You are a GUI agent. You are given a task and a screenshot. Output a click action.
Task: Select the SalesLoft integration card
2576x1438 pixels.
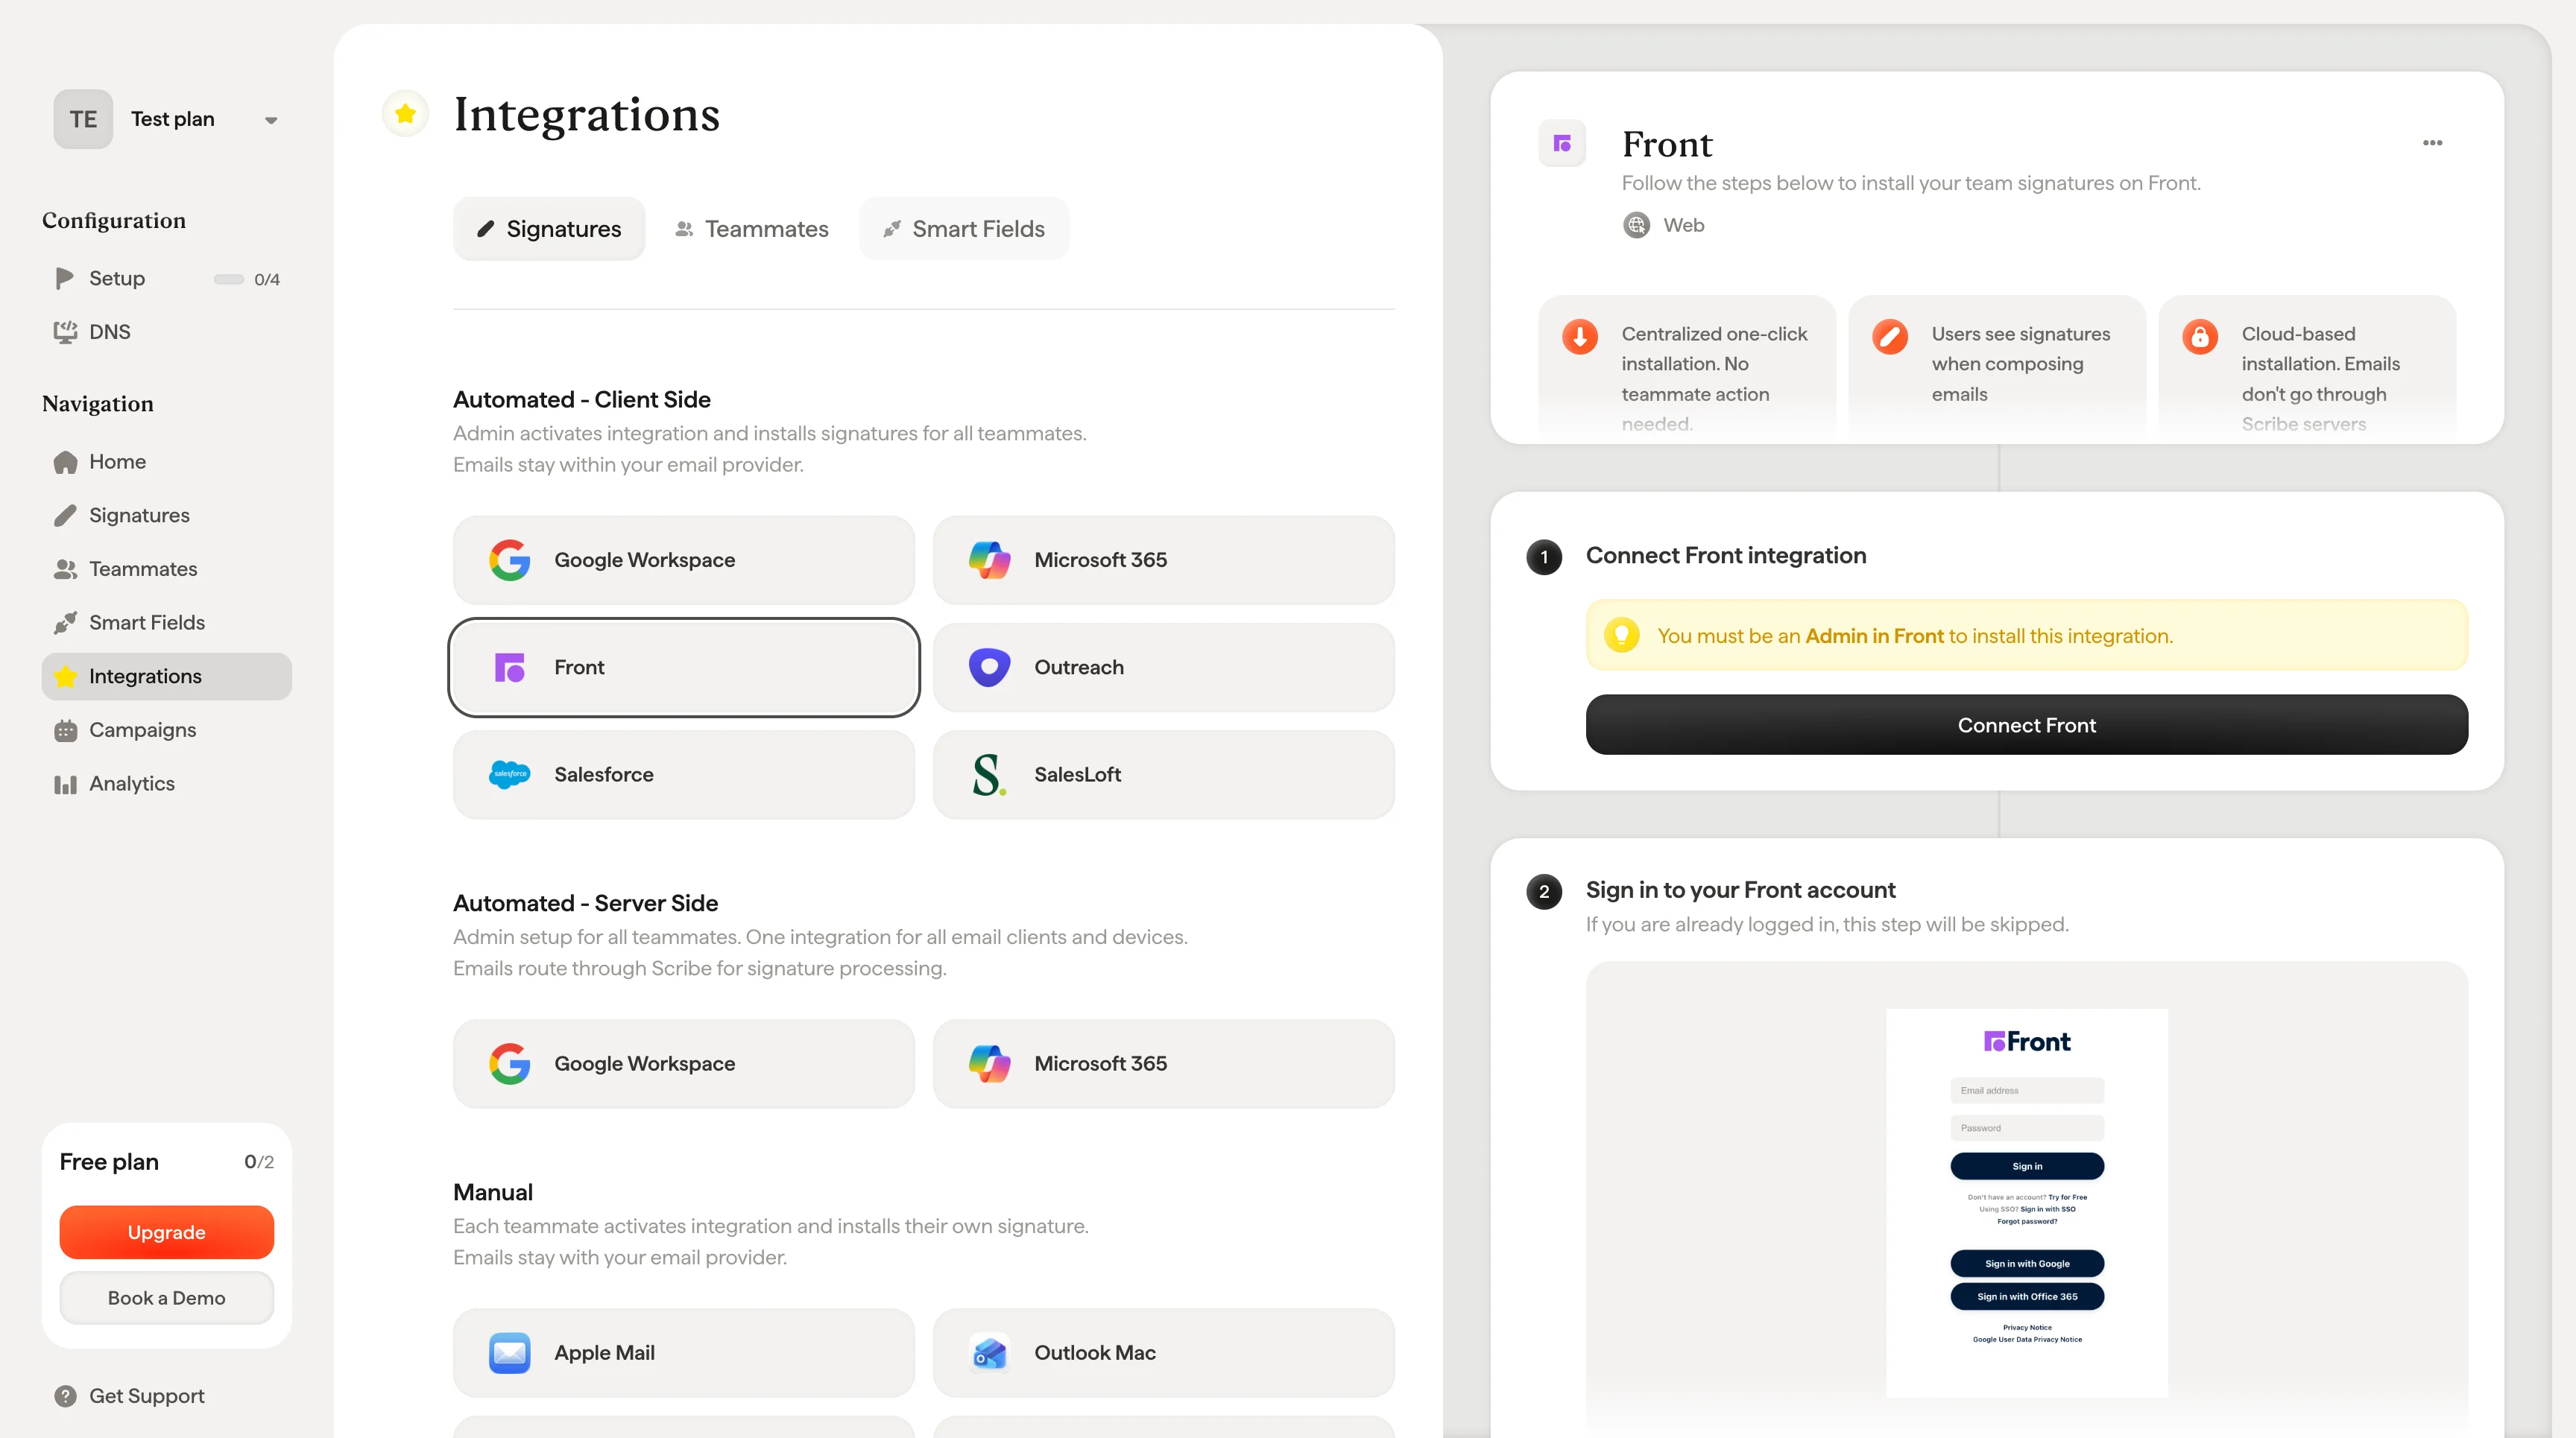pos(1164,774)
